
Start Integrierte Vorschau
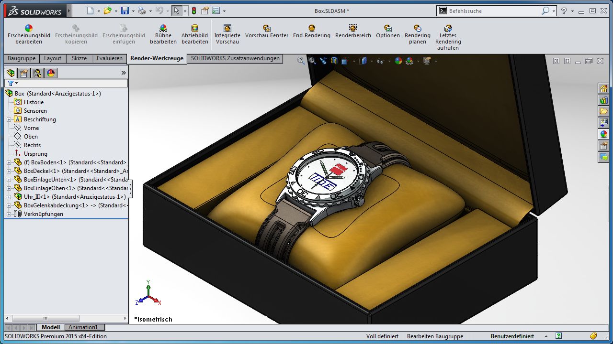[227, 34]
